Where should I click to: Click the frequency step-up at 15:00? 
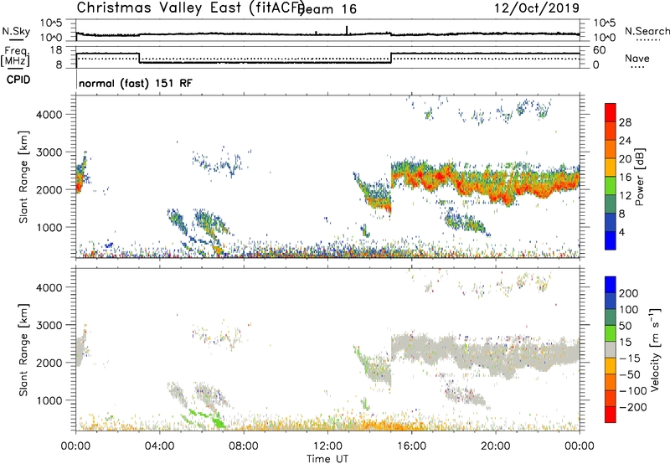pyautogui.click(x=391, y=58)
